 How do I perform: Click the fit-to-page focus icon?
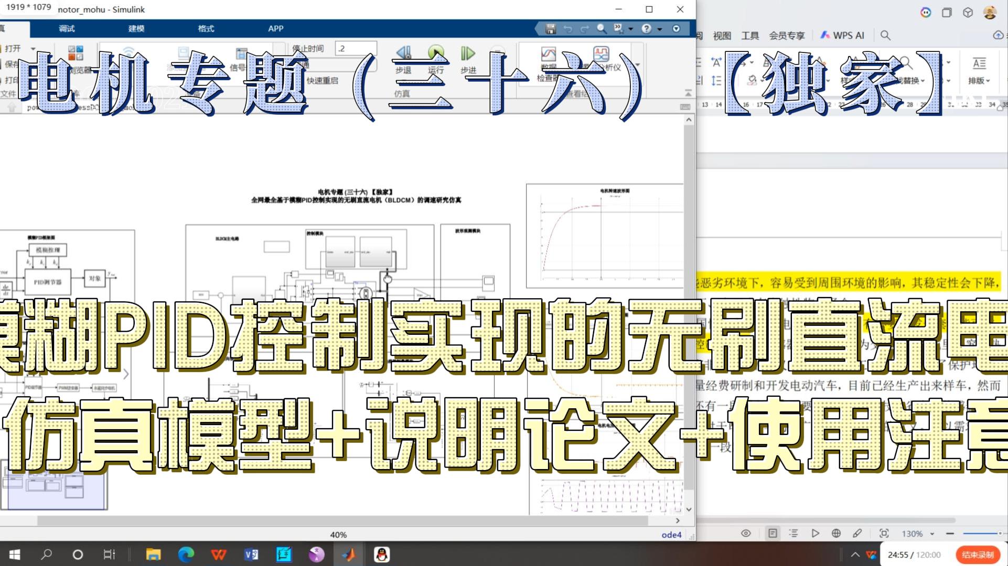[x=884, y=533]
